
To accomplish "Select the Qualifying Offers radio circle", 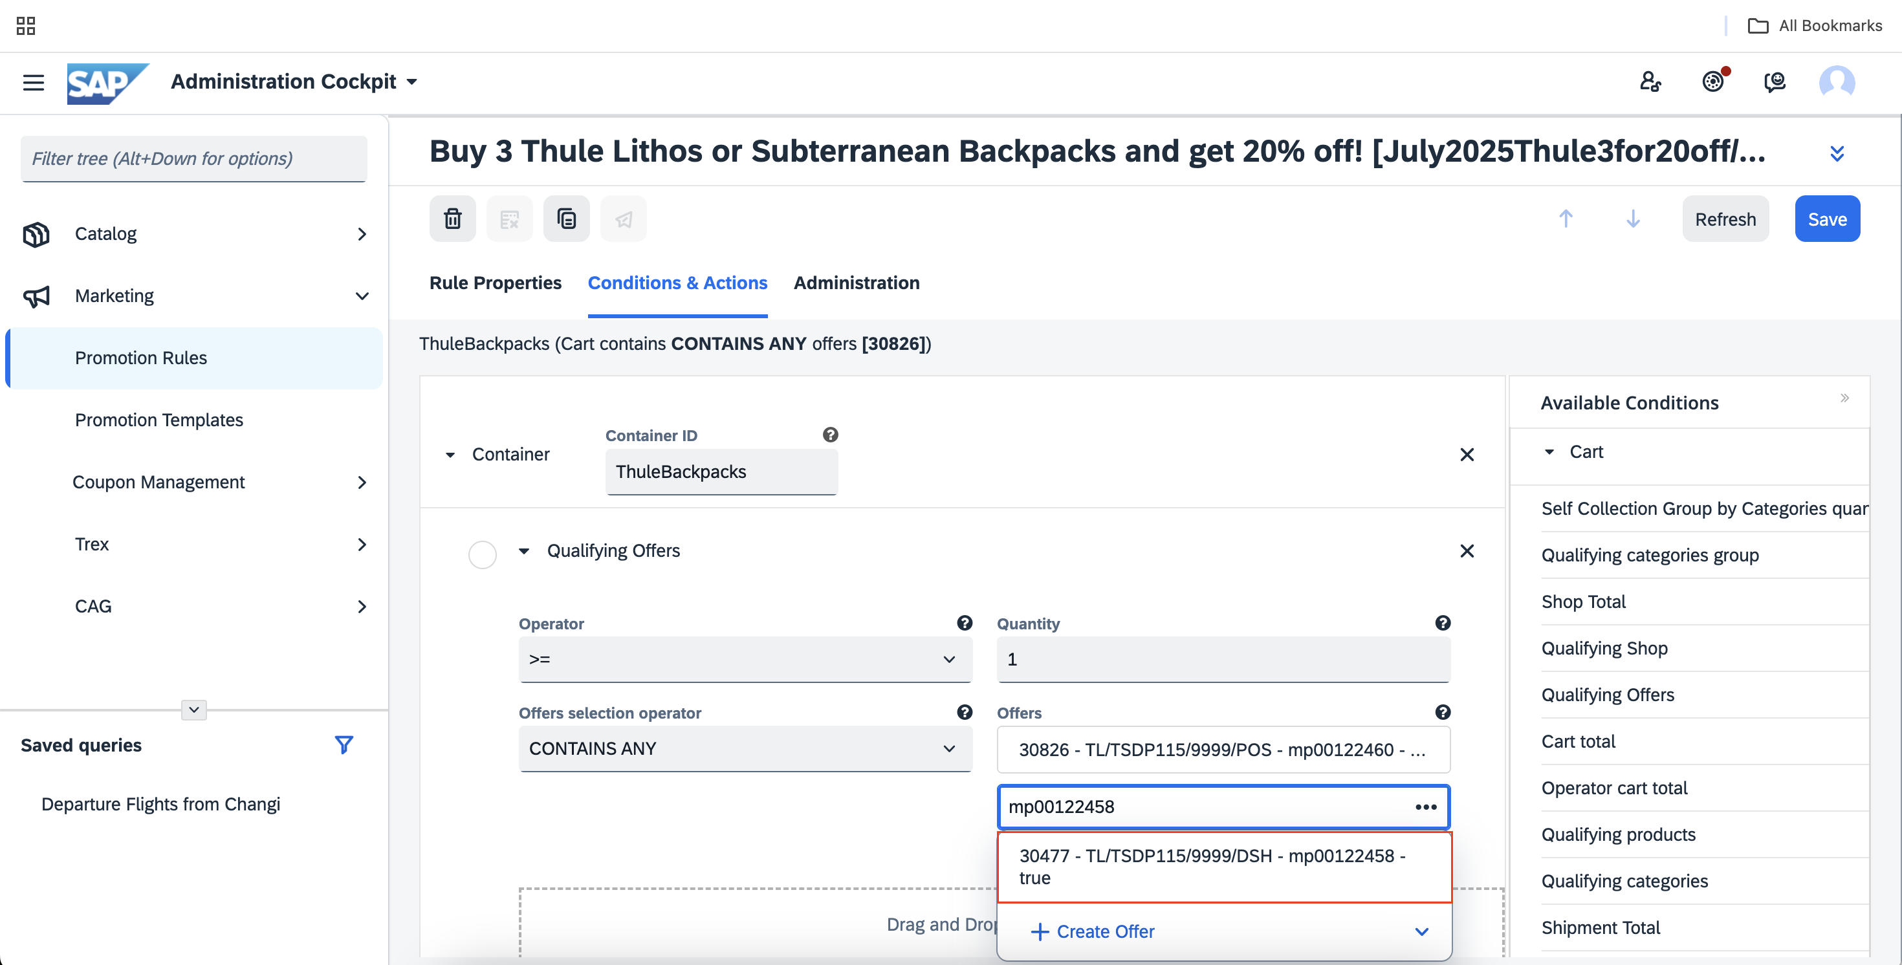I will pyautogui.click(x=482, y=554).
